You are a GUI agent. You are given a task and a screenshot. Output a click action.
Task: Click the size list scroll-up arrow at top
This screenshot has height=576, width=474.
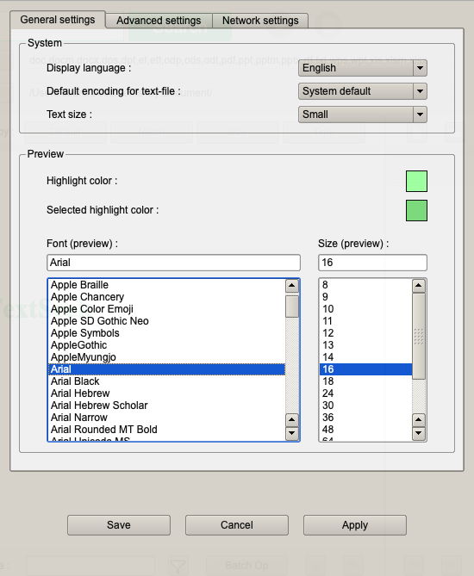(419, 286)
